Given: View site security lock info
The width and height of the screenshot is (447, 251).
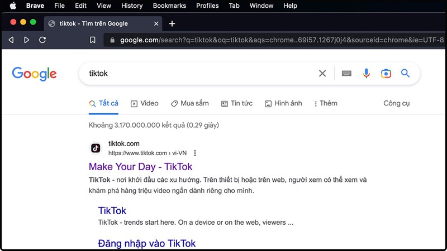Looking at the screenshot, I should (112, 40).
